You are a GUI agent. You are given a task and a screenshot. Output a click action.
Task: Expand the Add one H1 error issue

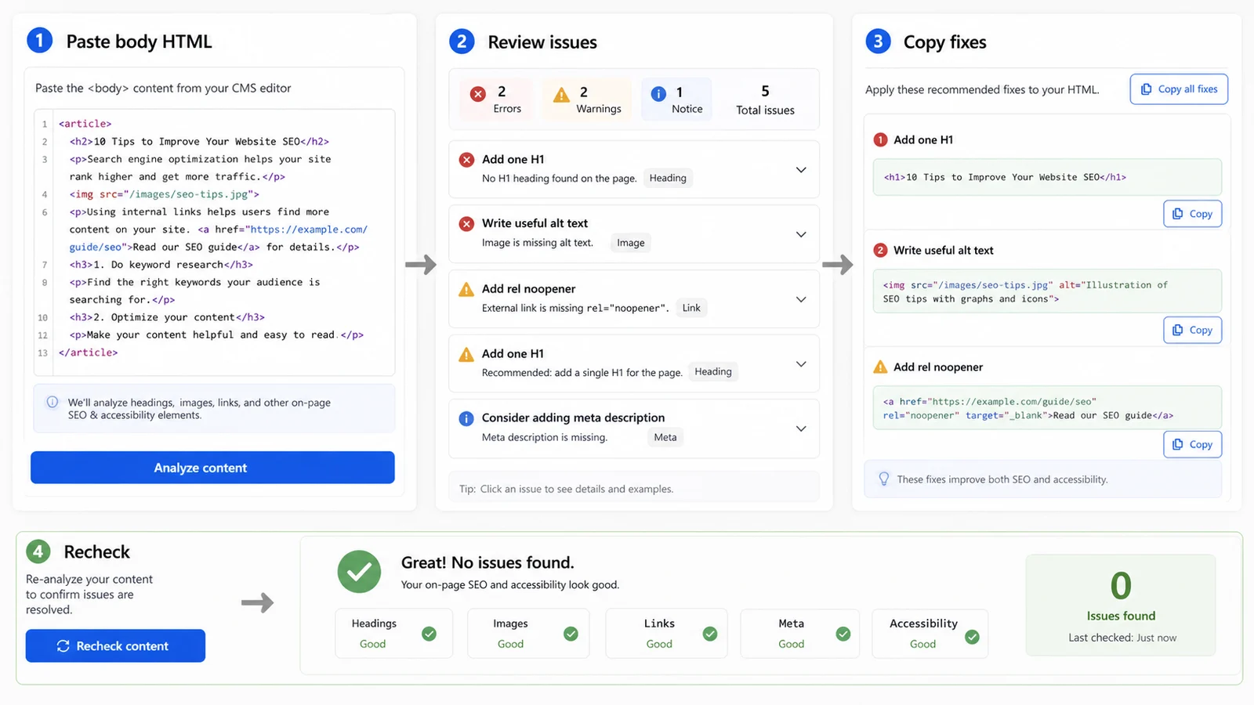(x=801, y=170)
